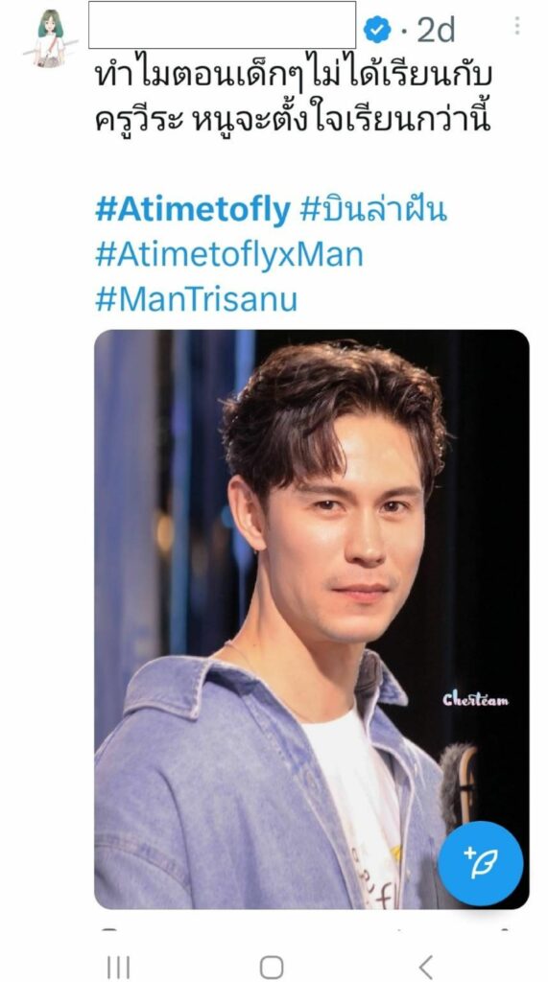Tap the blue compose tweet floating button
Screen dimensions: 548x982
point(480,863)
